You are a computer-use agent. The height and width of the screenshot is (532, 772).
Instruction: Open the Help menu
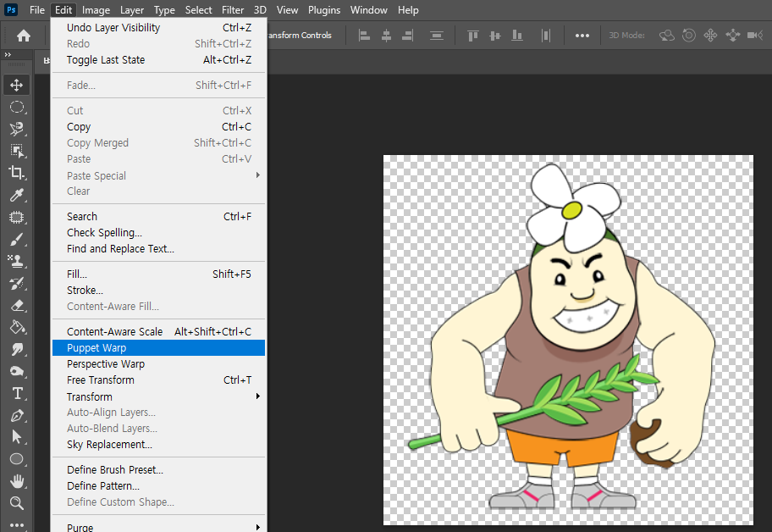tap(408, 10)
